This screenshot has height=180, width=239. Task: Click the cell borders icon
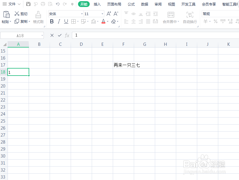(73, 22)
